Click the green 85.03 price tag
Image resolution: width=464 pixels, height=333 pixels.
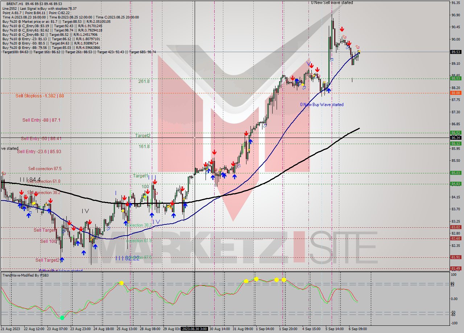(456, 173)
